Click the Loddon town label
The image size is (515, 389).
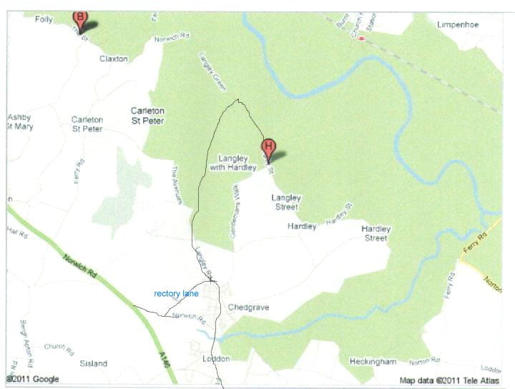coord(216,358)
